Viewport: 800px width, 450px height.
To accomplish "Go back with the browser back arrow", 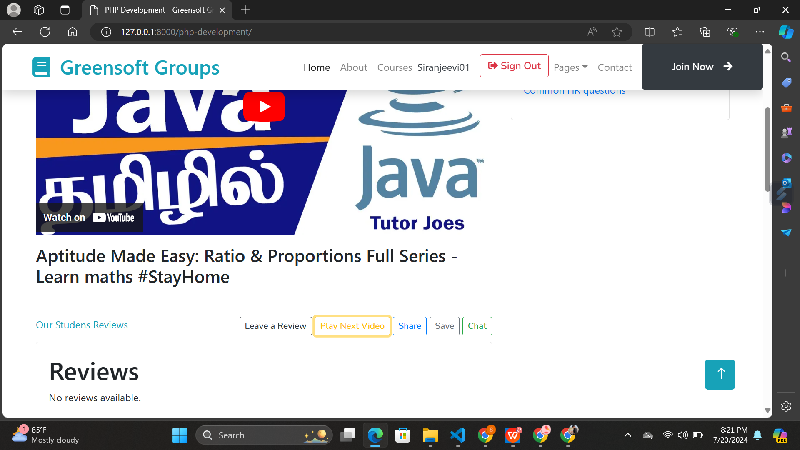I will (17, 32).
